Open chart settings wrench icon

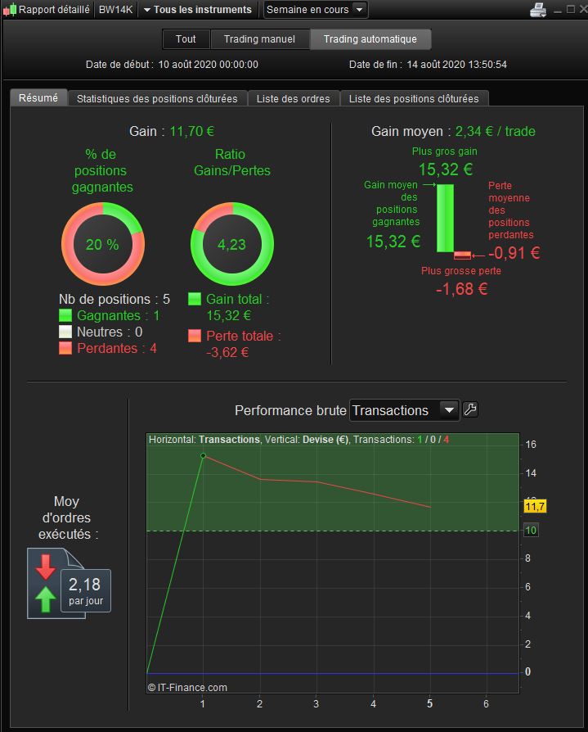470,409
